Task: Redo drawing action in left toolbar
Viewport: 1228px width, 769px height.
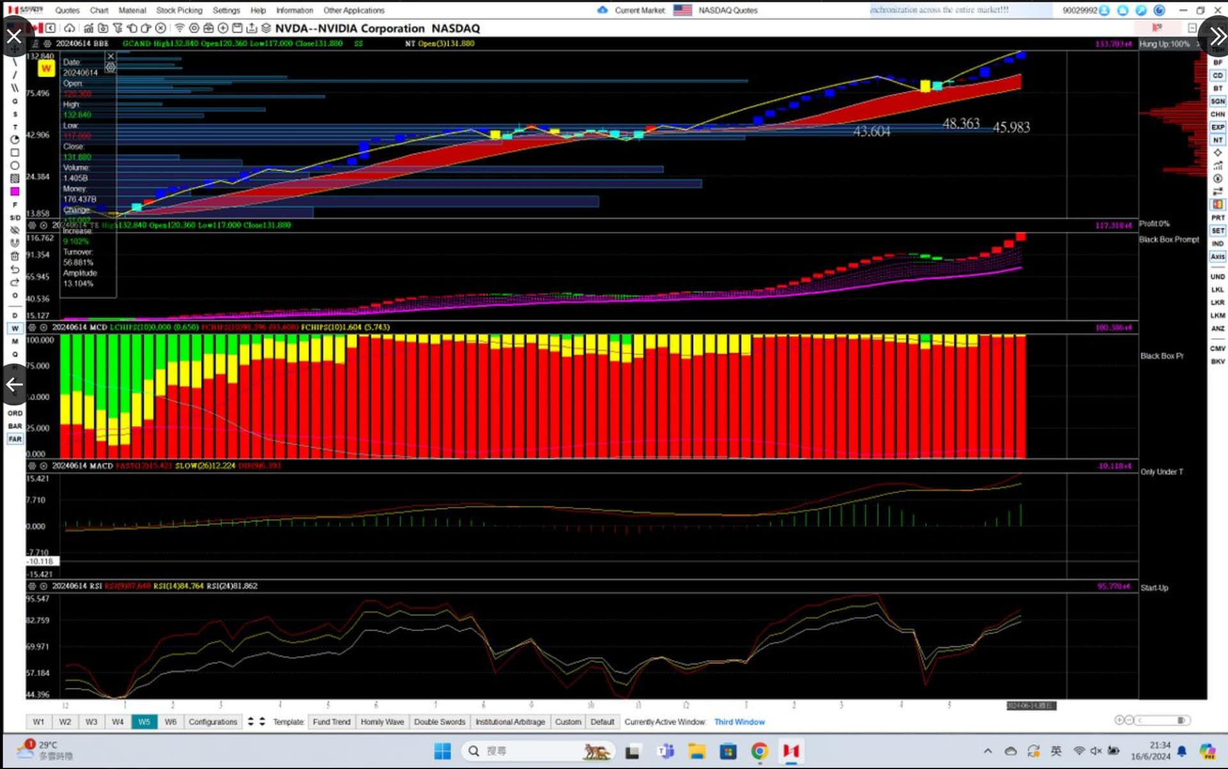Action: click(x=15, y=282)
